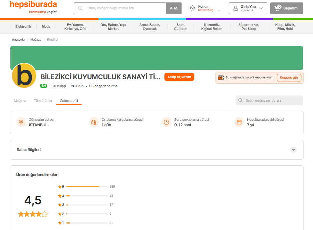Click the BİLEZİKCİ KUYUMCULUK store title
This screenshot has height=230, width=313.
point(100,77)
